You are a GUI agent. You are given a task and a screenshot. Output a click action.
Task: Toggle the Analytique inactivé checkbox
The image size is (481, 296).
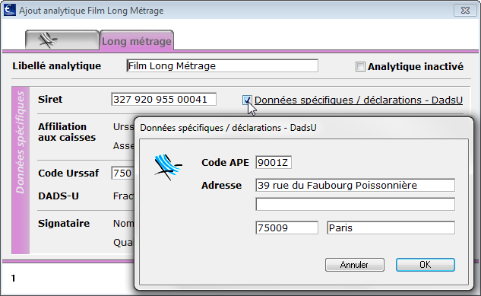(x=360, y=67)
